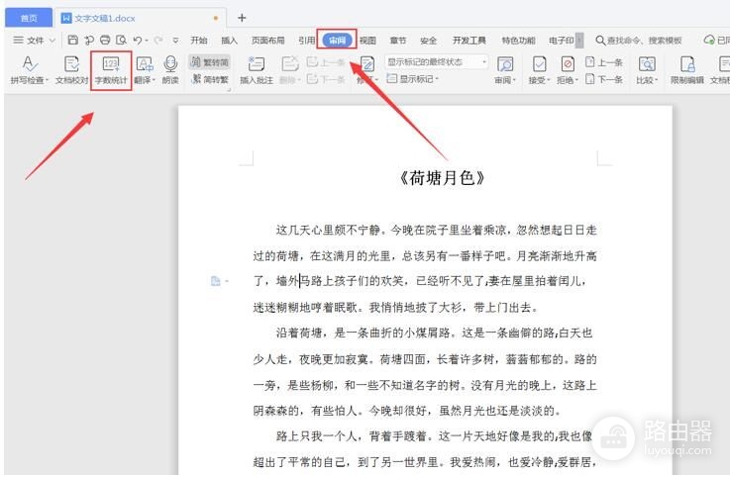Start read aloud (朗读)
This screenshot has width=730, height=478.
[170, 69]
